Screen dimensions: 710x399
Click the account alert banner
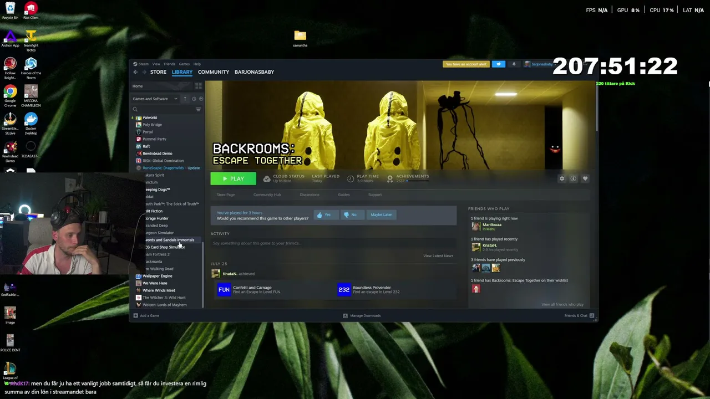click(x=466, y=64)
